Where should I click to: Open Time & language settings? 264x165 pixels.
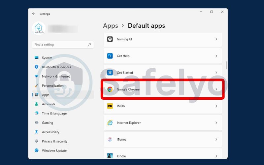63,113
